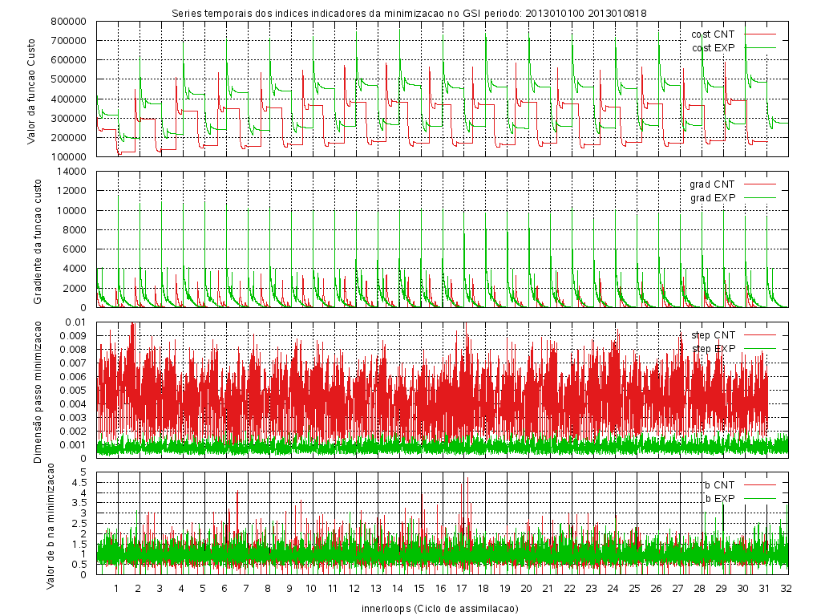821x616 pixels.
Task: Click the chart title text at top
Action: coord(410,13)
